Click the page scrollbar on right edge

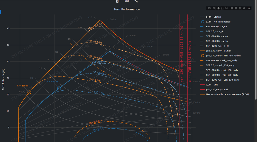click(256, 49)
